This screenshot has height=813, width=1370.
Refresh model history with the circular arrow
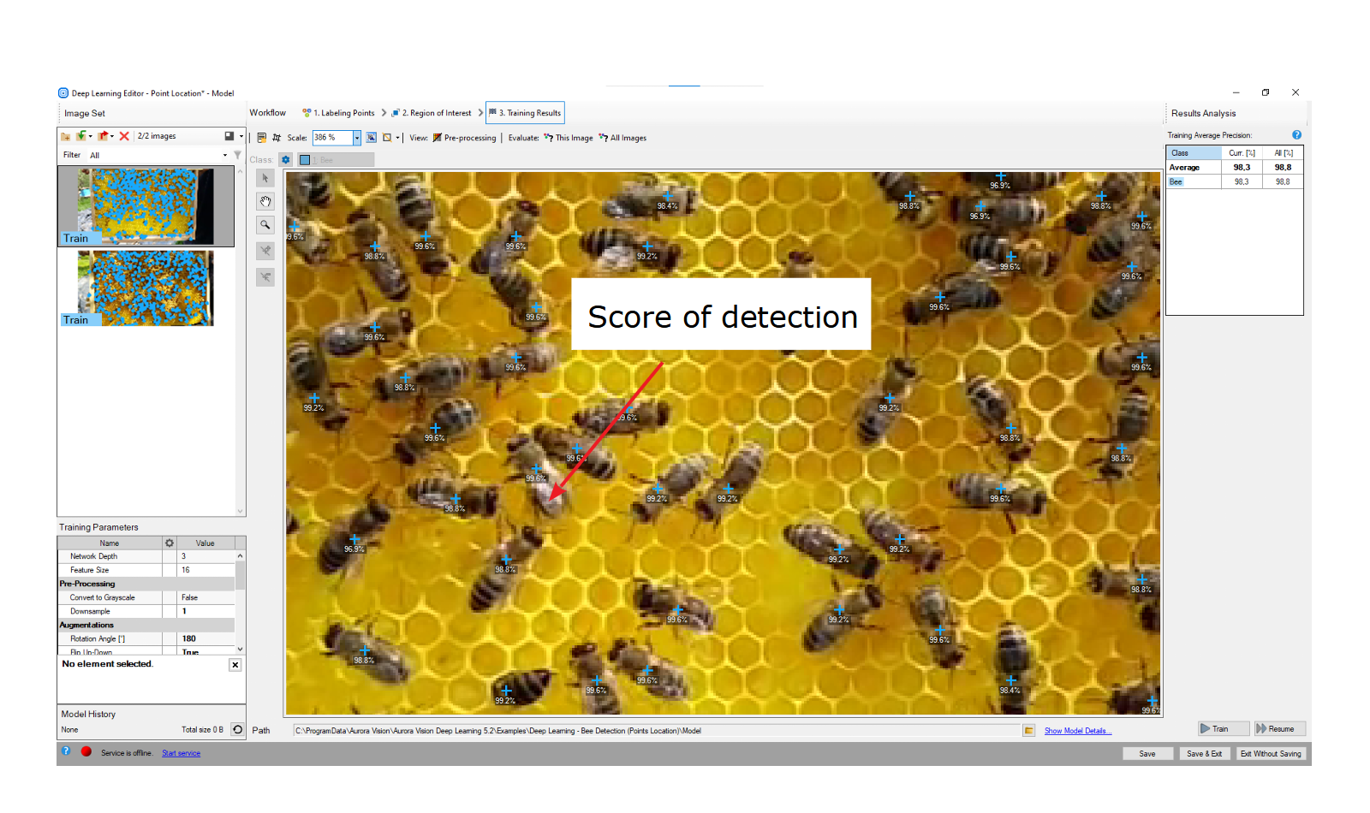237,730
